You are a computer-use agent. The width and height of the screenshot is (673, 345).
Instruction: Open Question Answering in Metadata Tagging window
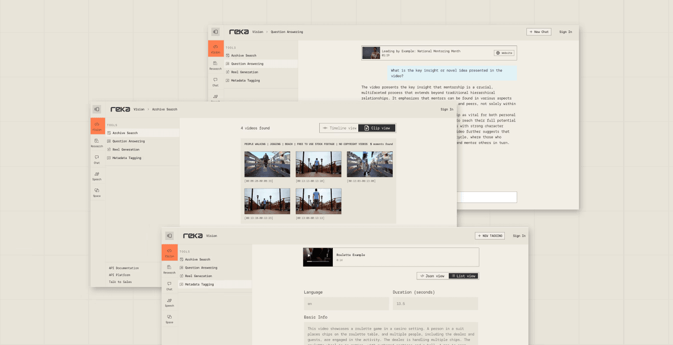click(x=215, y=267)
